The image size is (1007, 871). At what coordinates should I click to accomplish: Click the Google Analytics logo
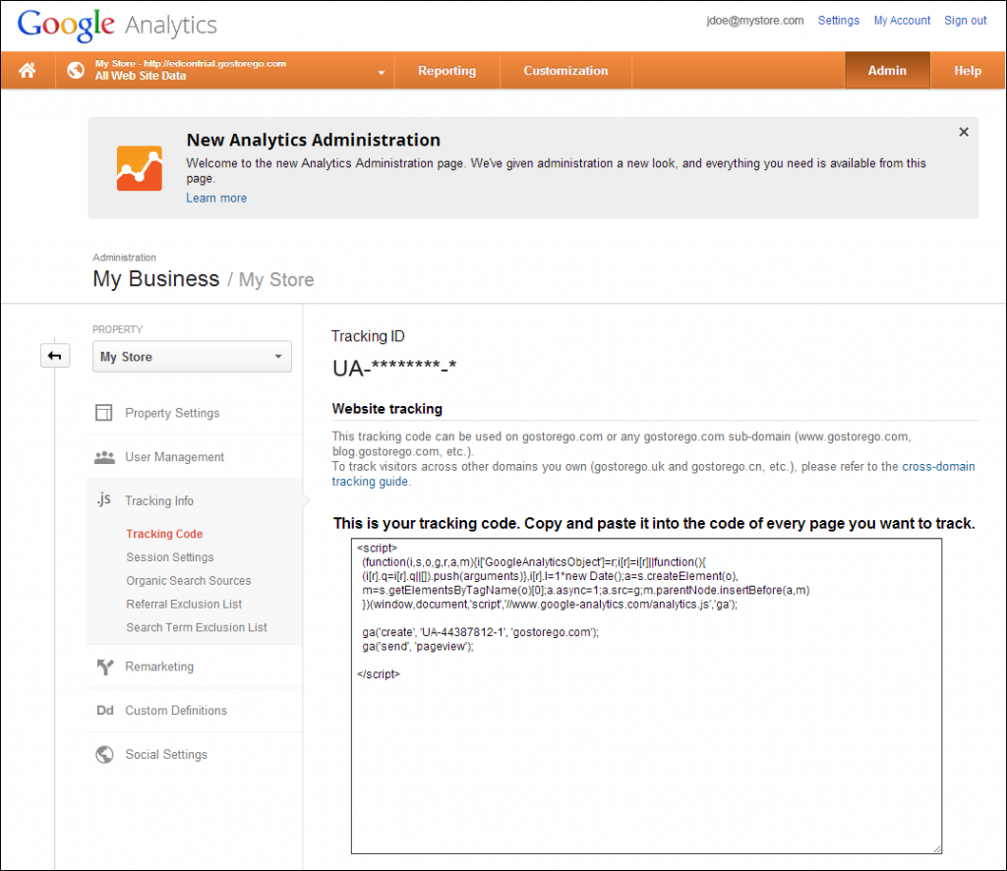117,25
